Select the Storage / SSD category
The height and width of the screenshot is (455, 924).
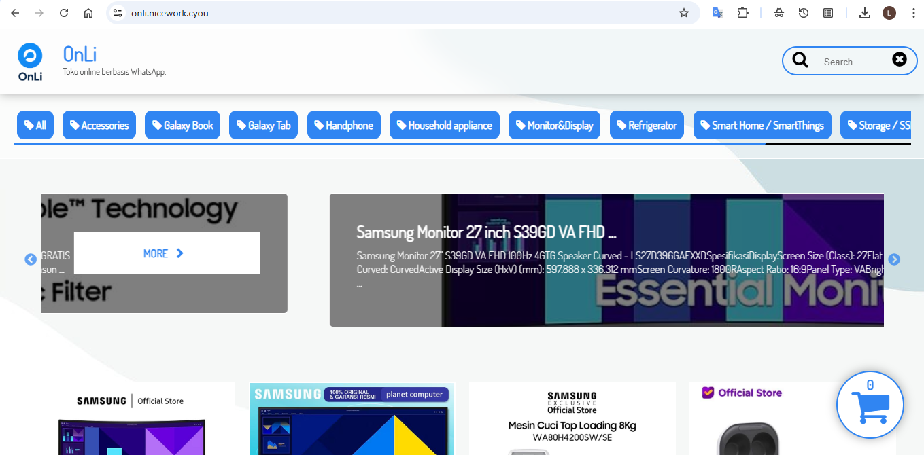[876, 125]
